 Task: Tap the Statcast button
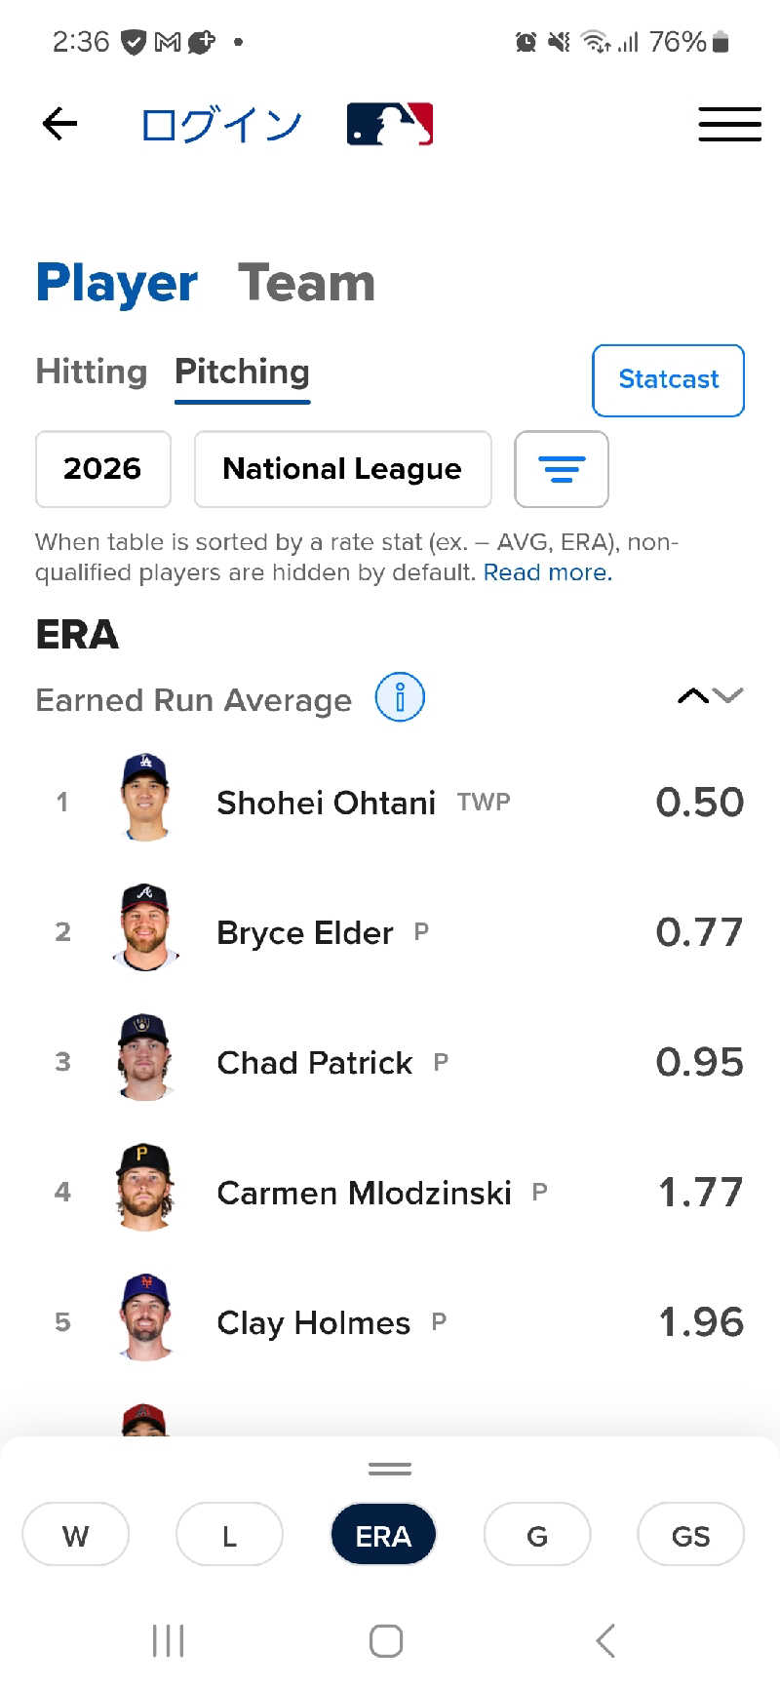(668, 379)
